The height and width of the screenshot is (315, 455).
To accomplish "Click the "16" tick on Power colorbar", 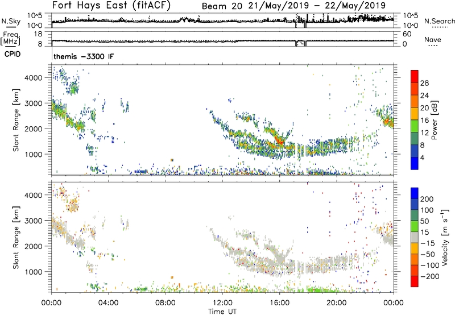I will (424, 121).
